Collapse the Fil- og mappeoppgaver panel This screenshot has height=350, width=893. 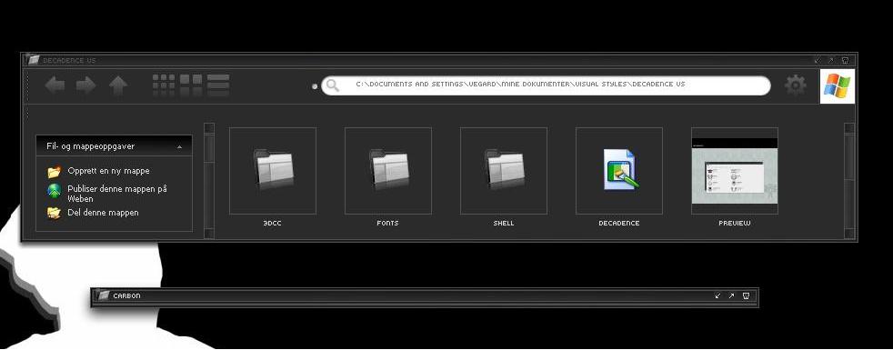tap(179, 147)
